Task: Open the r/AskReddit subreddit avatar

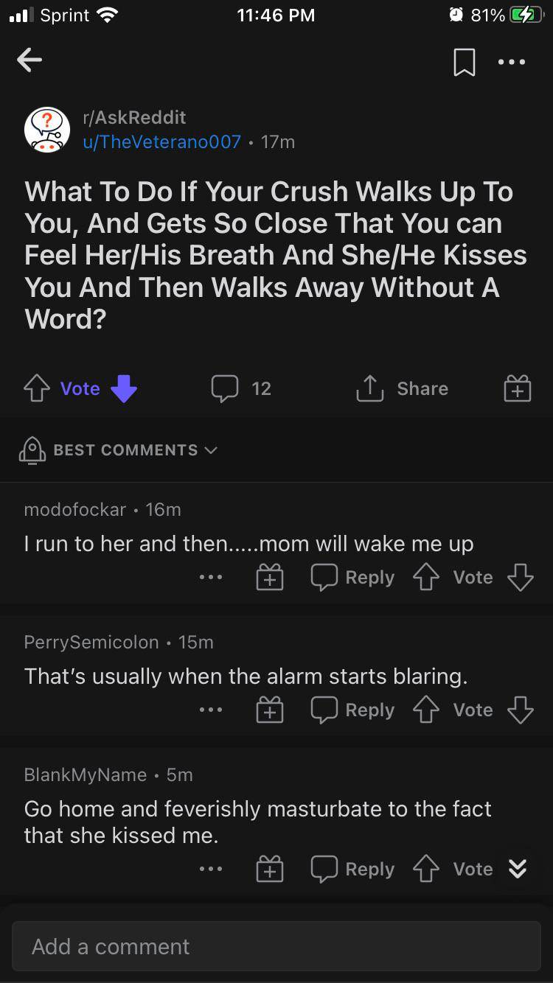Action: 47,130
